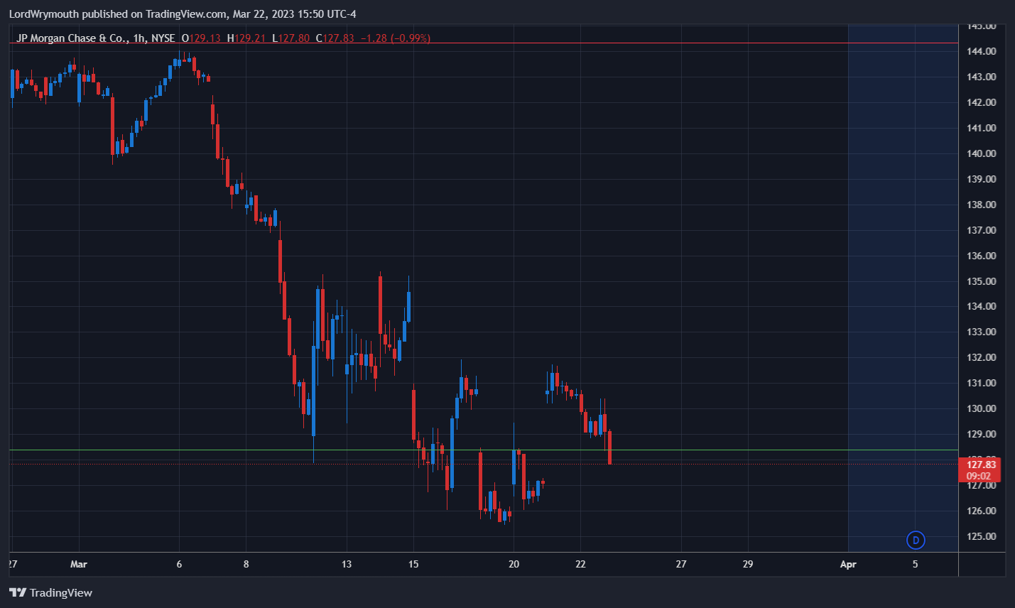Click the current price label 127.83
Screen dimensions: 1015x608
(x=981, y=465)
